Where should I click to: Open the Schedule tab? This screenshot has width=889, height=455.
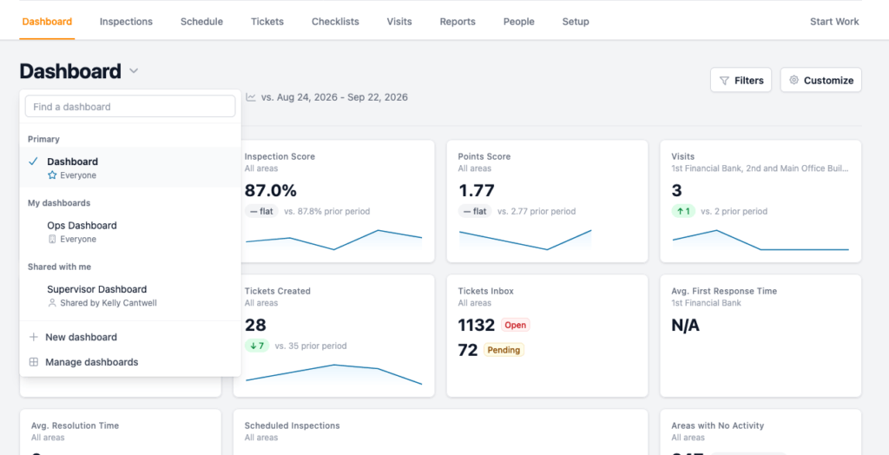[201, 22]
